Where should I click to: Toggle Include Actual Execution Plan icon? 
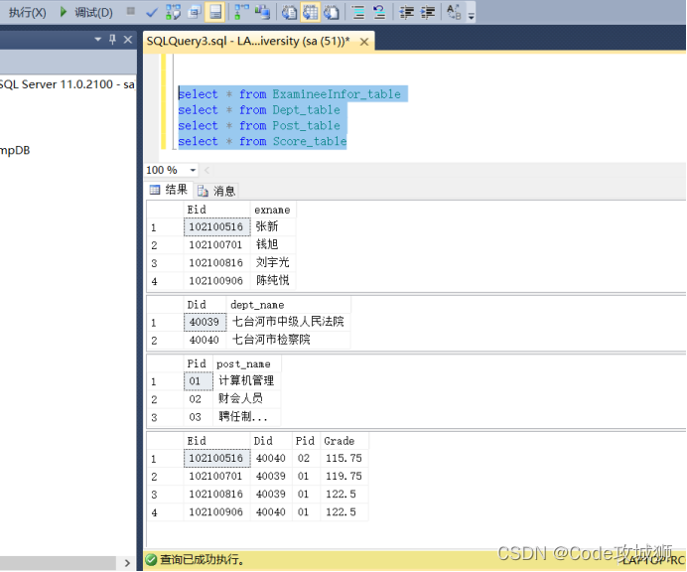point(241,12)
